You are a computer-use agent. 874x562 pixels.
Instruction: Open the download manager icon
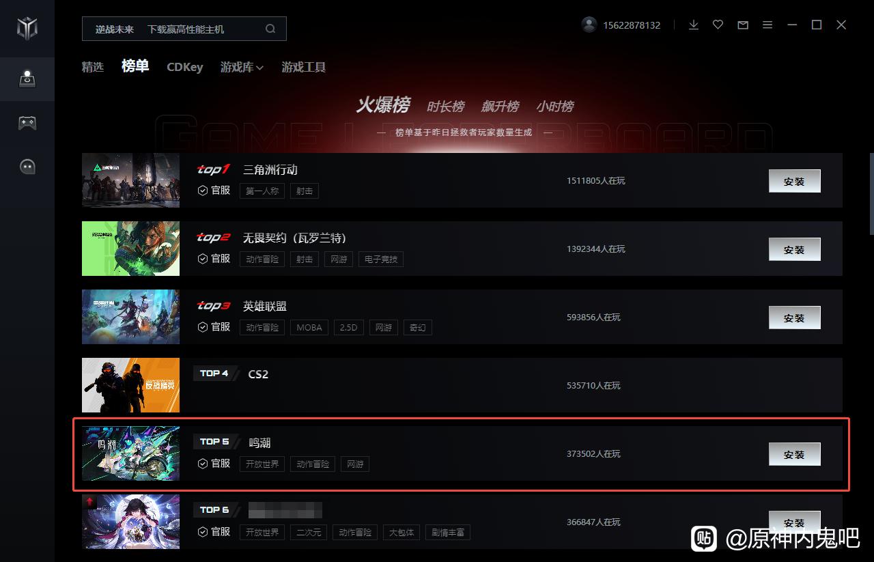coord(694,25)
